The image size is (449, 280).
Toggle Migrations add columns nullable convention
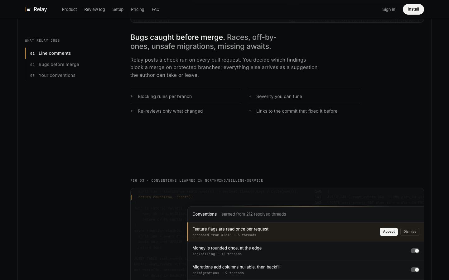point(415,270)
